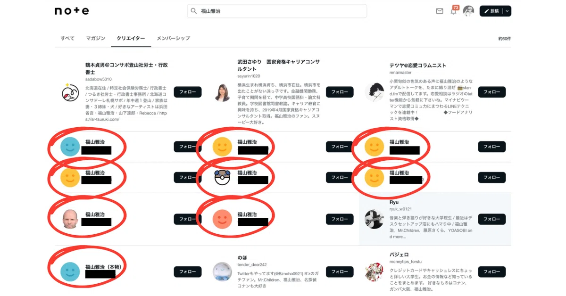
Task: Open creator name 鶴木貞男@コンサポ登山社労士・行政書士
Action: tap(126, 68)
